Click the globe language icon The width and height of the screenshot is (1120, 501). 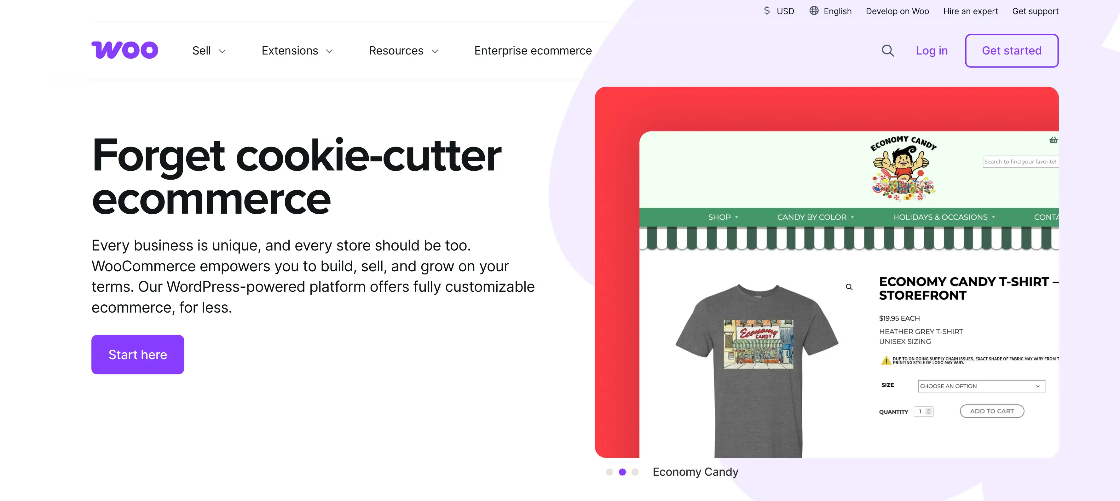[x=813, y=11]
